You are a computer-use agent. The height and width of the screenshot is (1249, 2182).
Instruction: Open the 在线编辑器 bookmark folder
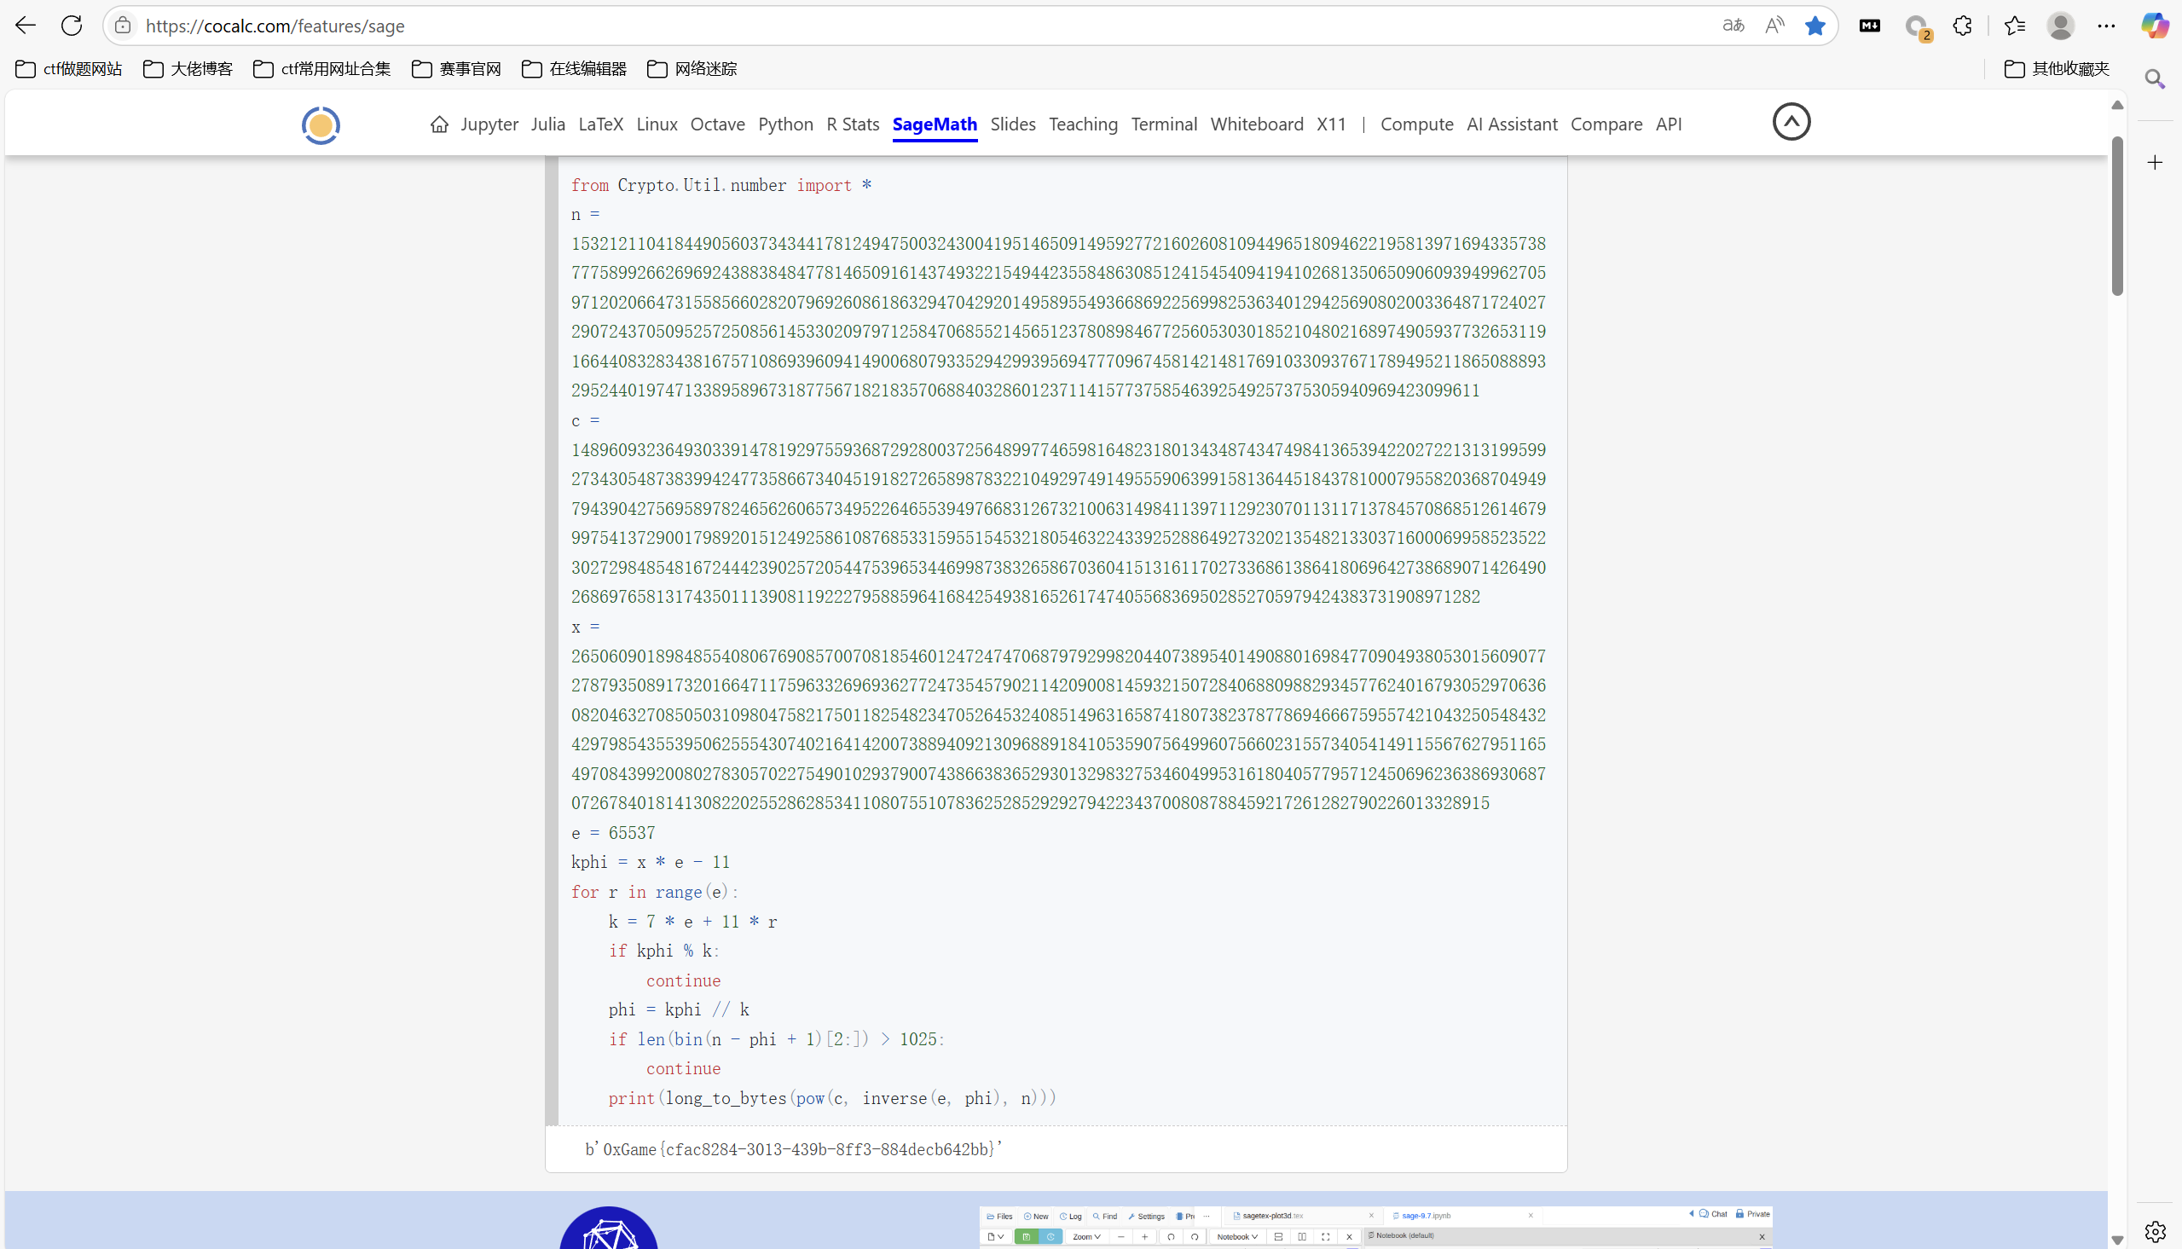pos(575,68)
